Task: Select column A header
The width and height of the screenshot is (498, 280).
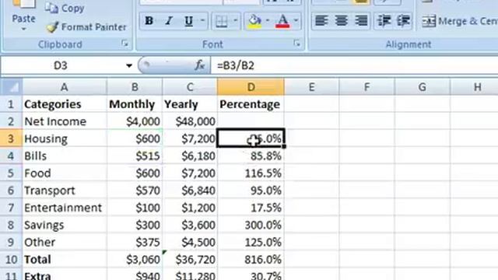Action: point(65,86)
